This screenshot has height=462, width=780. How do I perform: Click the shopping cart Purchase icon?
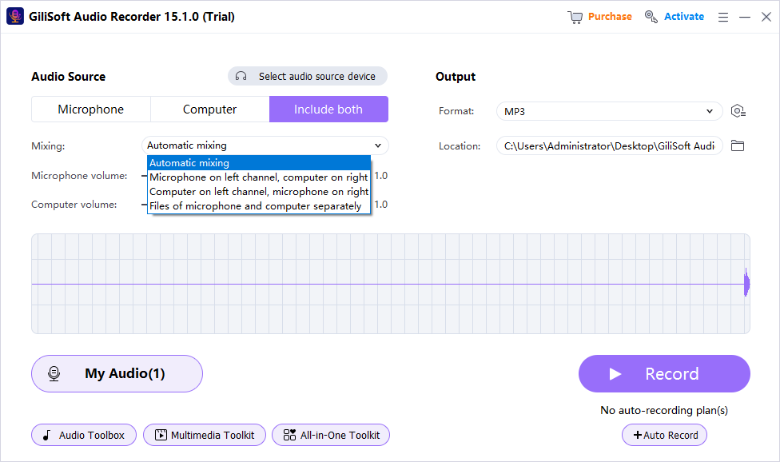[x=575, y=17]
